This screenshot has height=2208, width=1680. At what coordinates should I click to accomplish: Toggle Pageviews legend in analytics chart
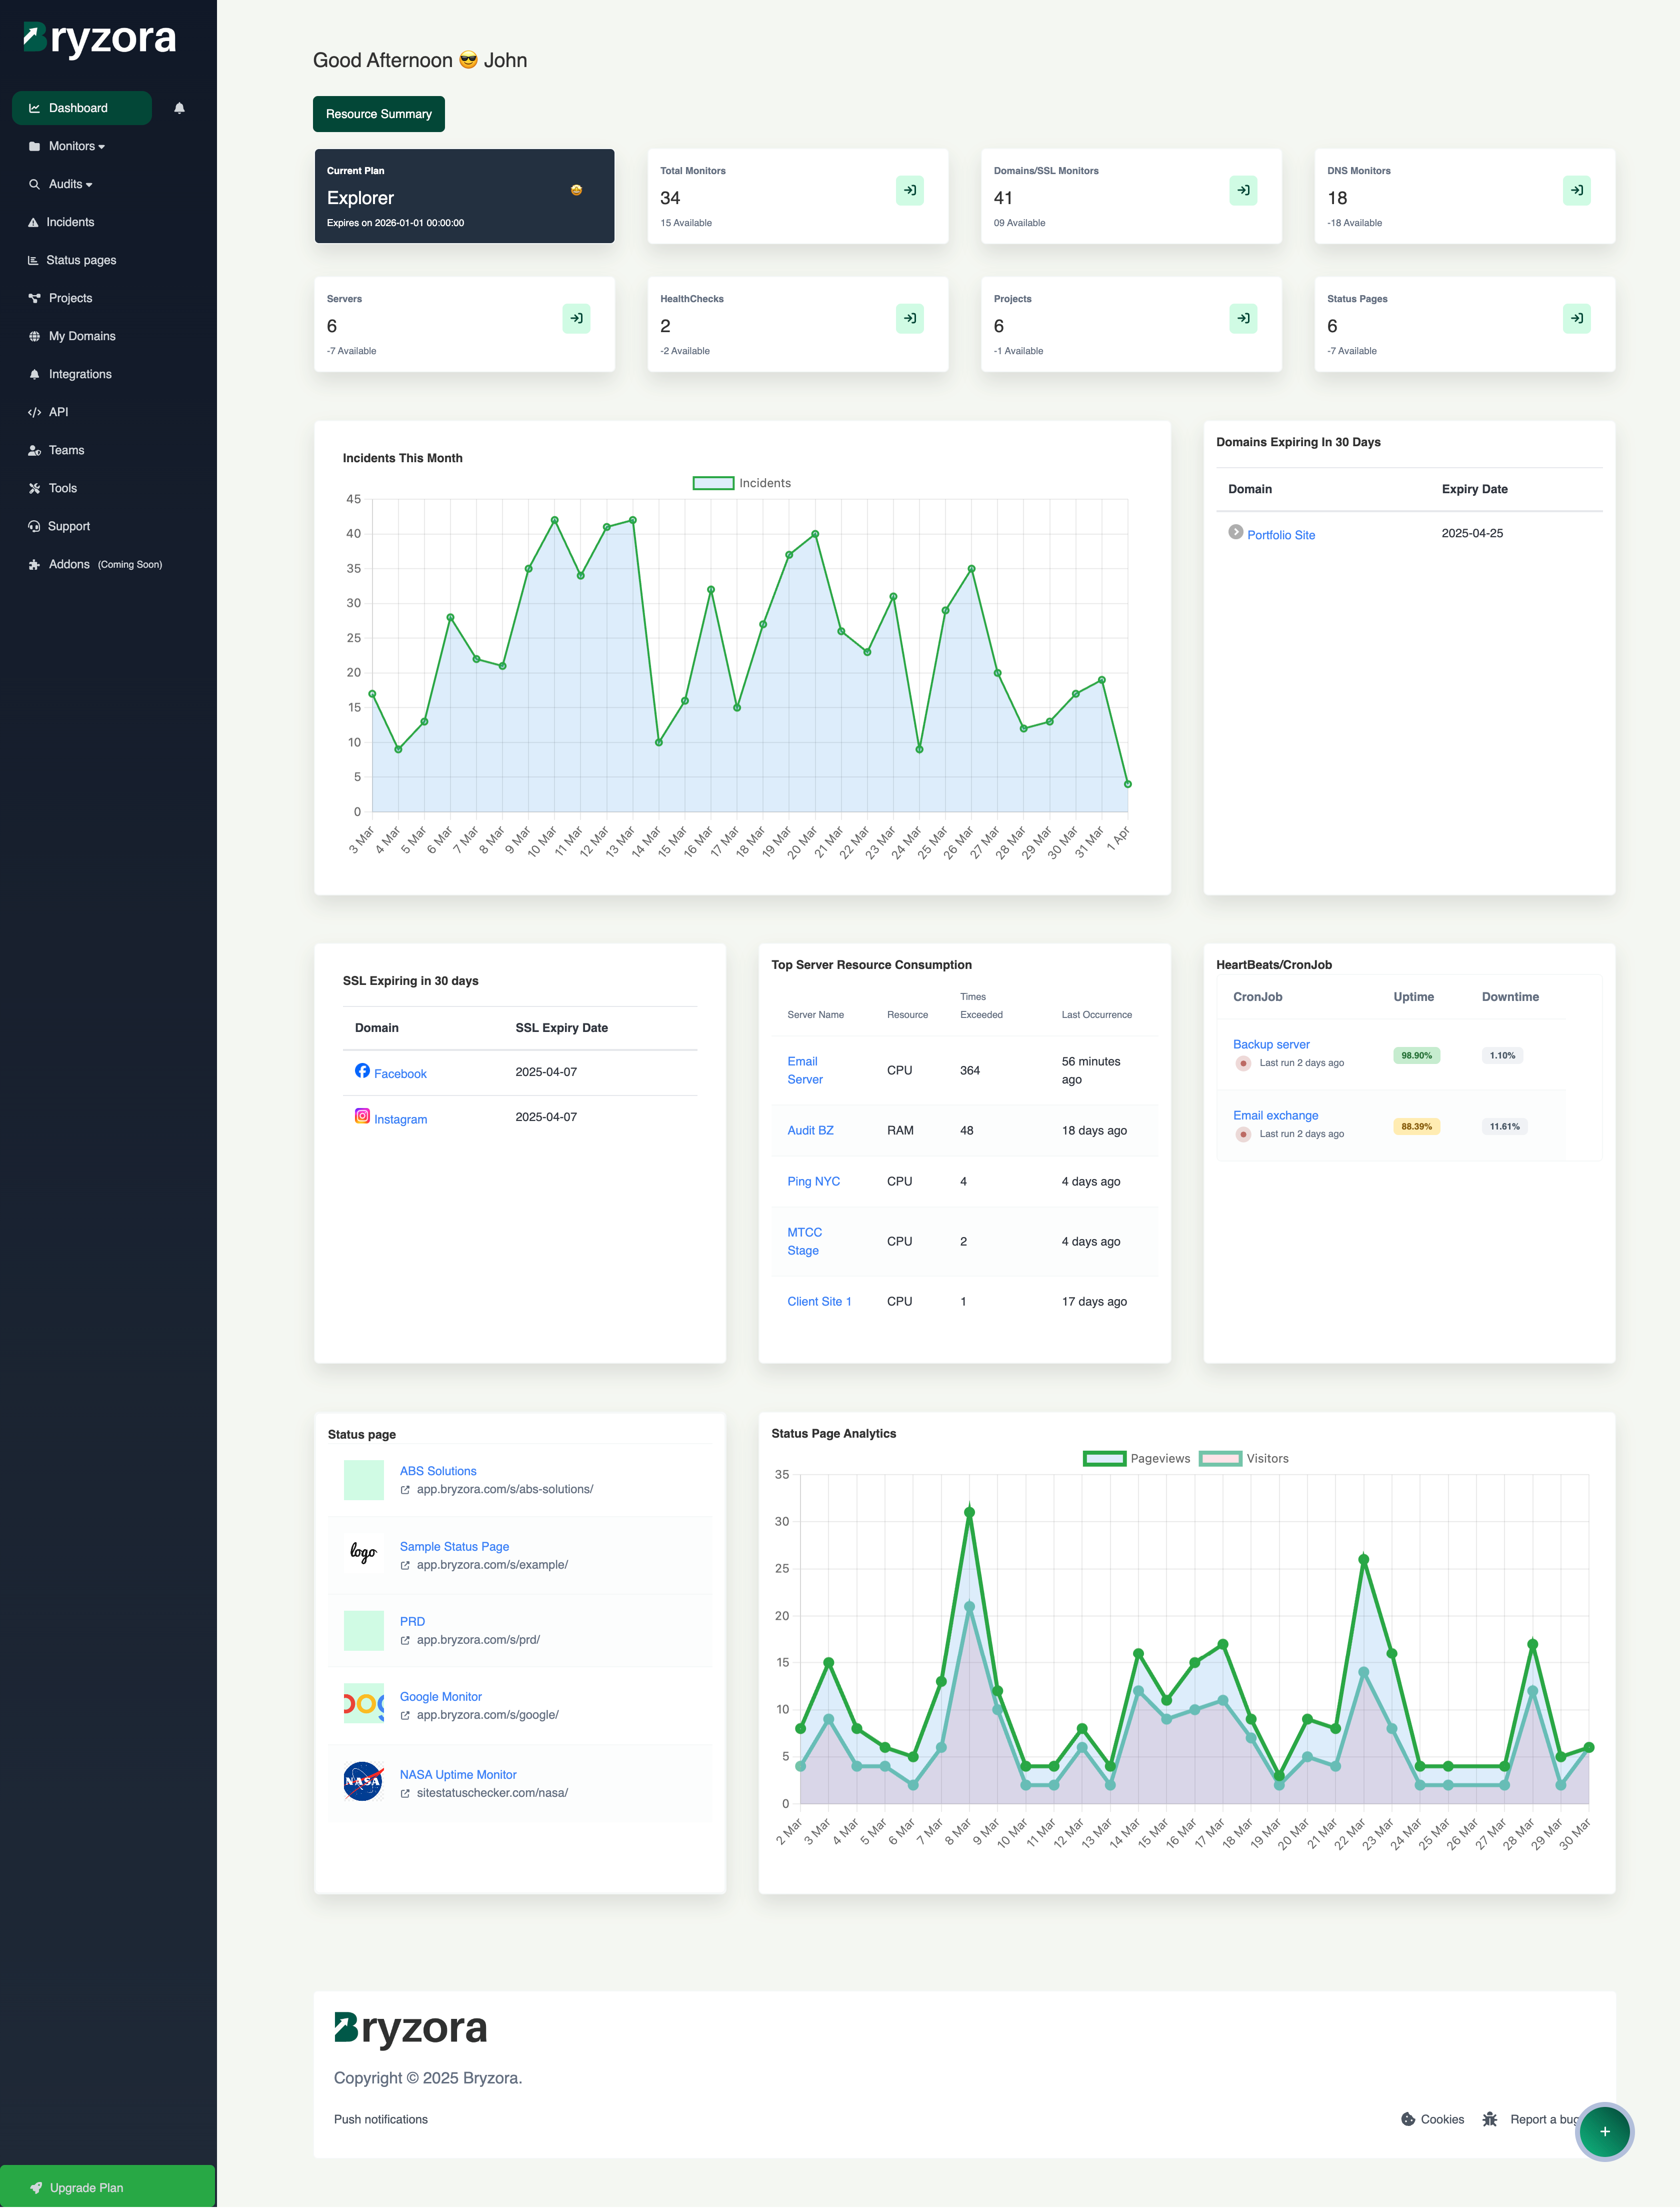click(x=1137, y=1459)
